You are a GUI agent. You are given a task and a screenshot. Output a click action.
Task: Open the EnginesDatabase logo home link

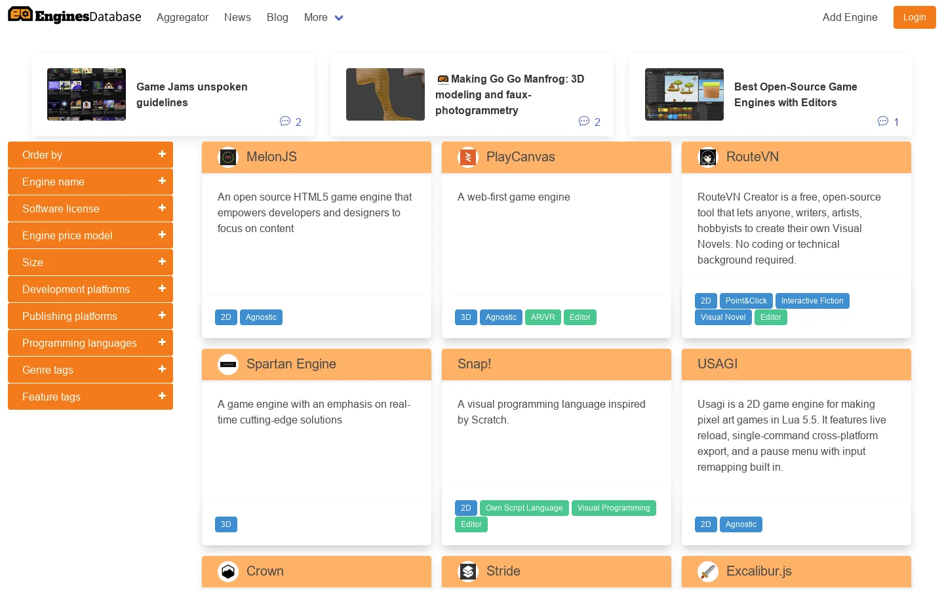tap(75, 16)
